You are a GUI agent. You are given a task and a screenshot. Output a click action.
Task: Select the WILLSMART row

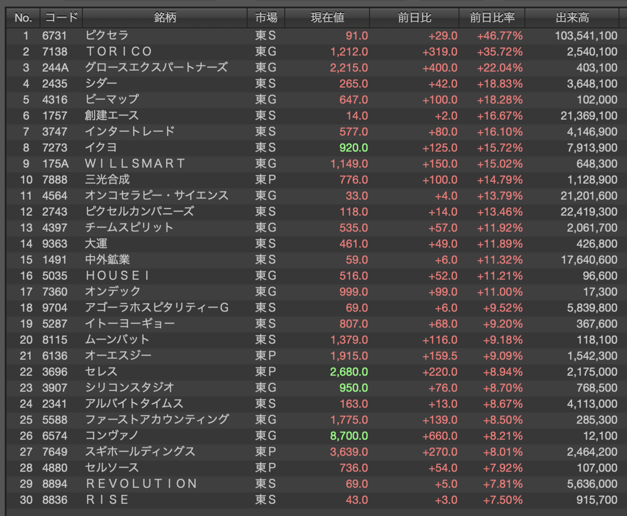click(312, 164)
